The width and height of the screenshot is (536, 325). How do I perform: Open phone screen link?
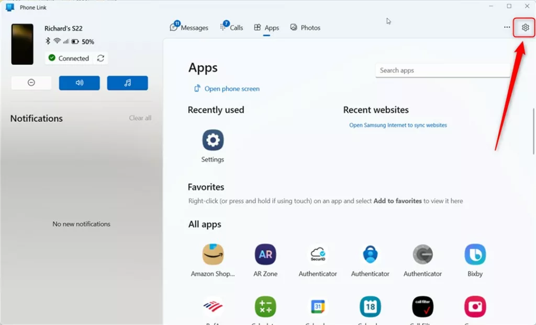point(227,89)
